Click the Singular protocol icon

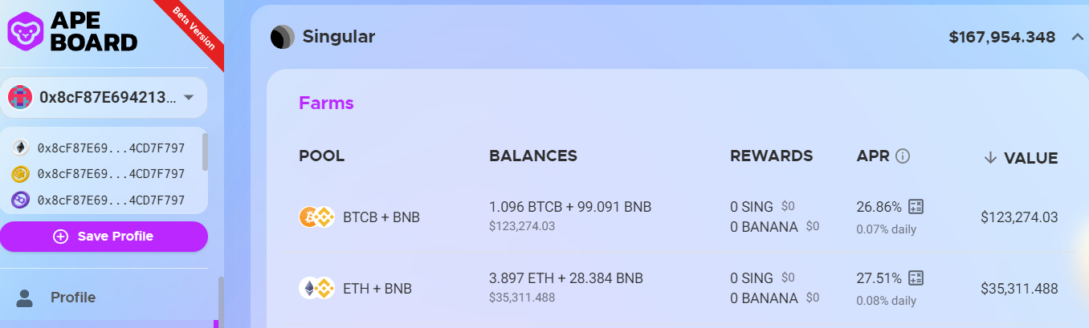[x=282, y=37]
